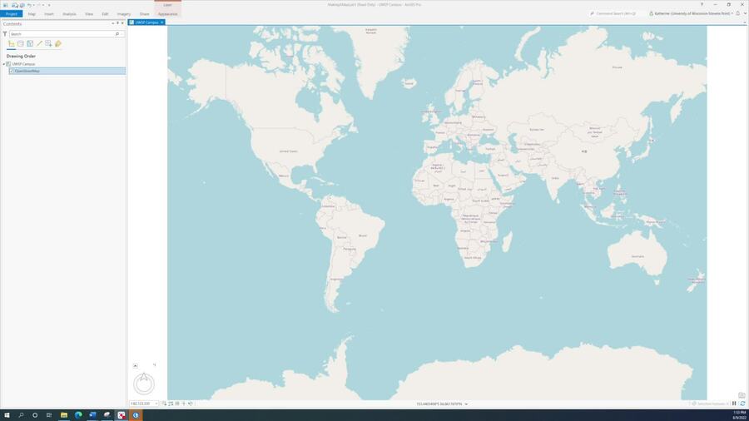This screenshot has height=421, width=749.
Task: Collapse the UWSP Campus map tree node
Action: pyautogui.click(x=4, y=64)
